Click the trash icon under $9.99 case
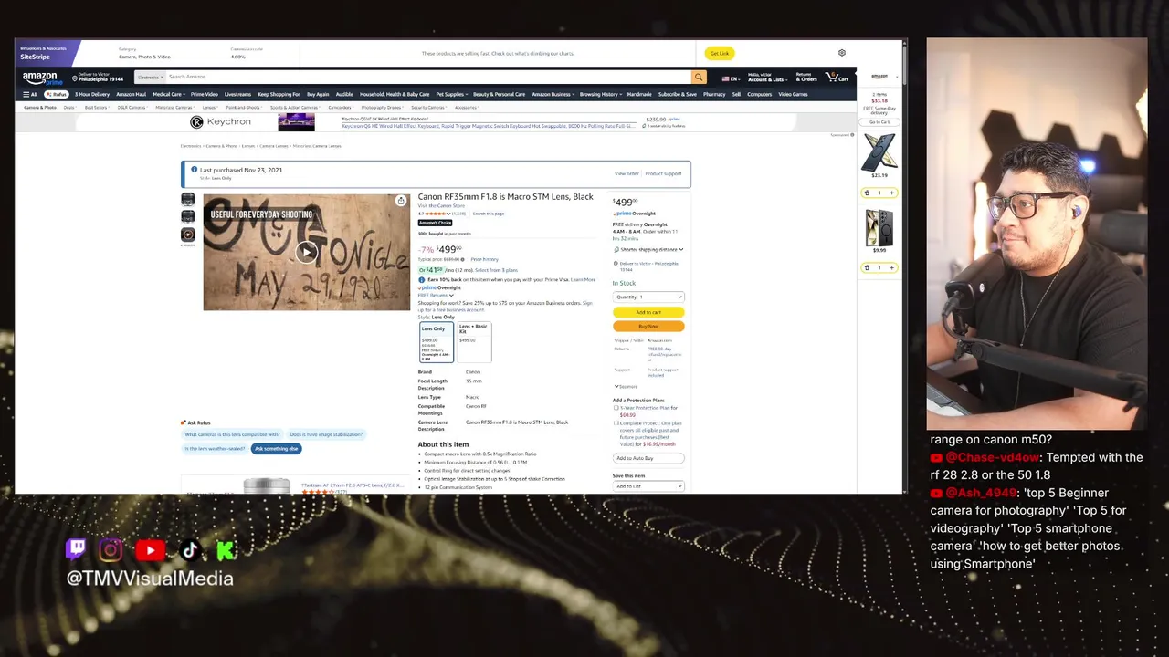The image size is (1169, 657). click(867, 267)
